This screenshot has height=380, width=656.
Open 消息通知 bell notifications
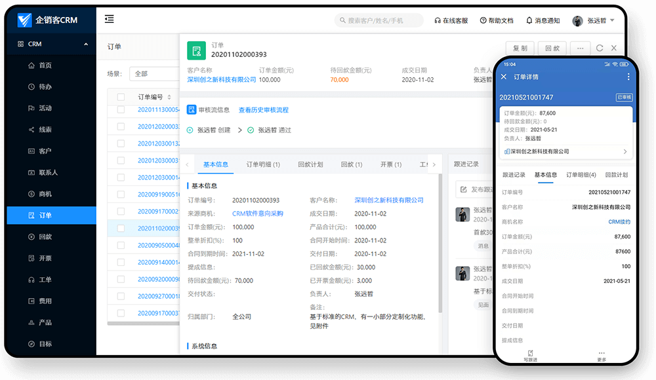(529, 20)
